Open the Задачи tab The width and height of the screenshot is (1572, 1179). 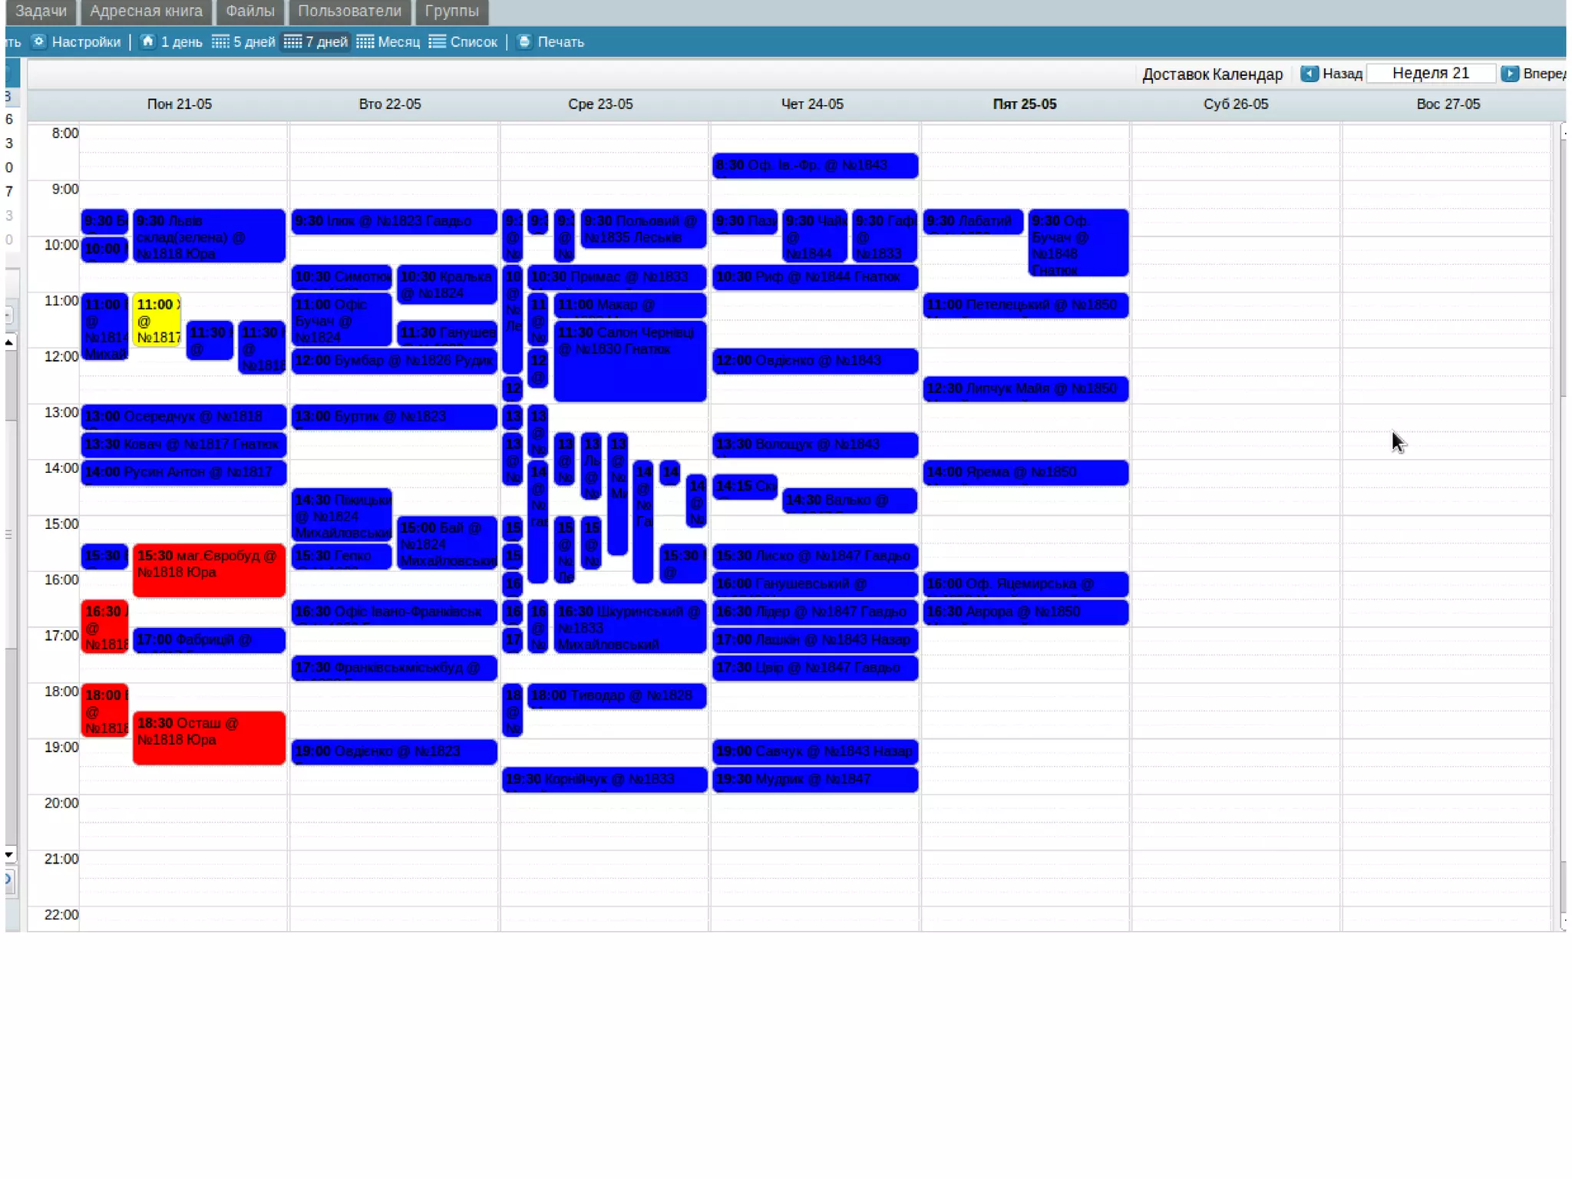(41, 11)
